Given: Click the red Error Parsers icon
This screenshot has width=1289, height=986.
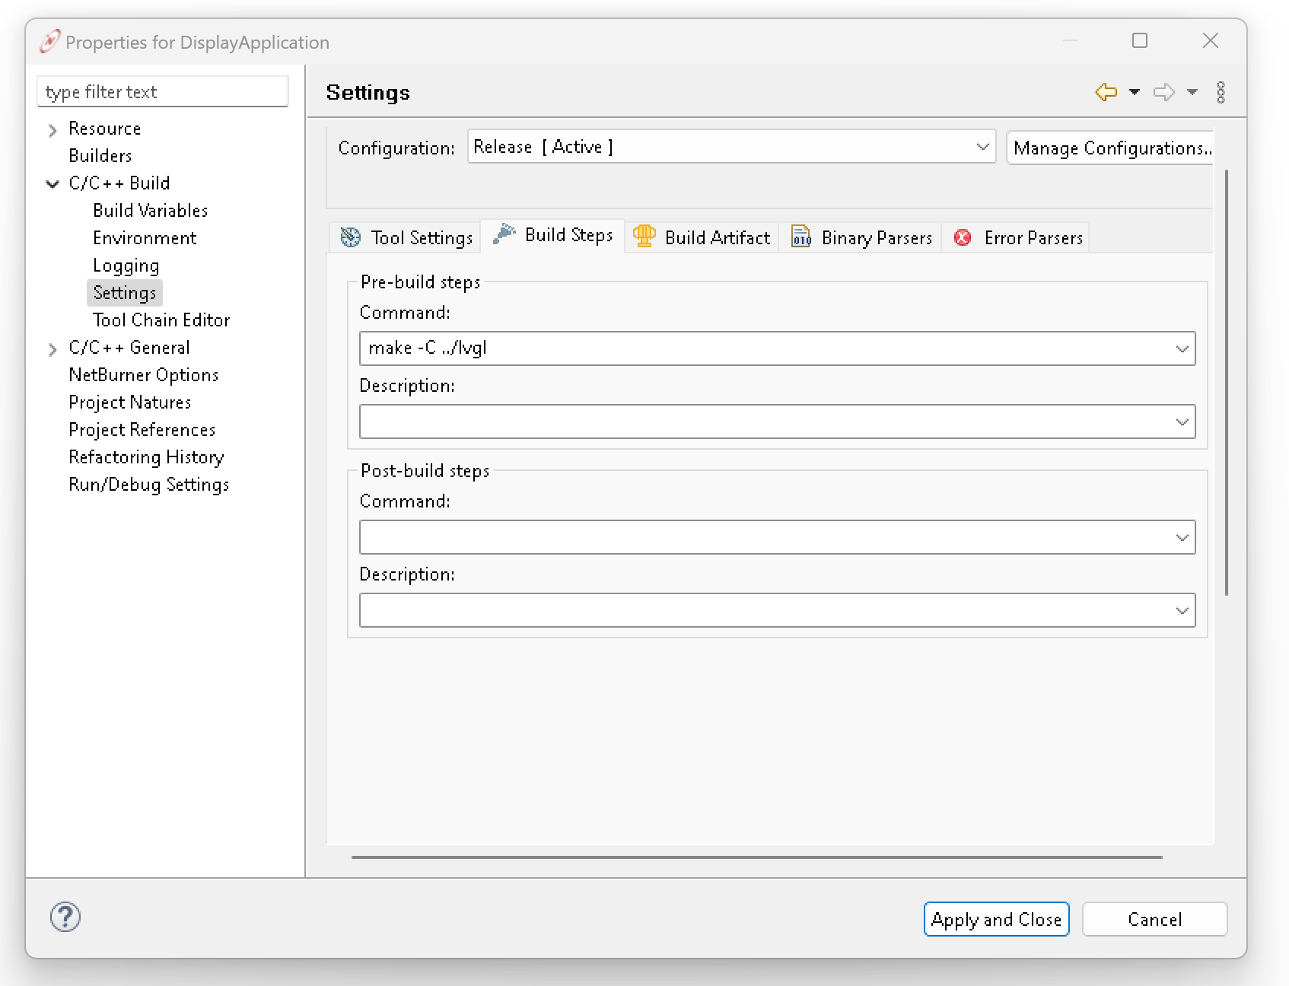Looking at the screenshot, I should point(963,237).
